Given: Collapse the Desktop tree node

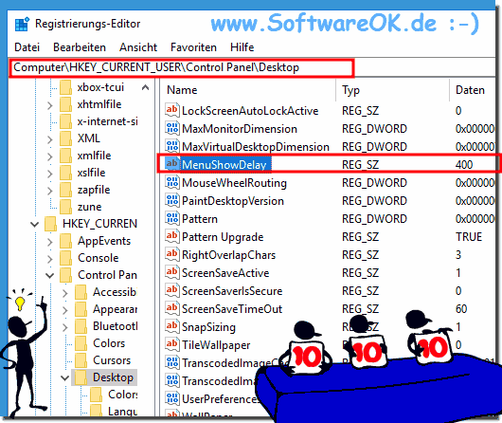Looking at the screenshot, I should click(65, 377).
